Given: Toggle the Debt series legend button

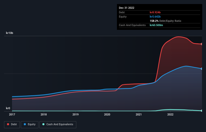Looking at the screenshot, I should tap(12, 124).
